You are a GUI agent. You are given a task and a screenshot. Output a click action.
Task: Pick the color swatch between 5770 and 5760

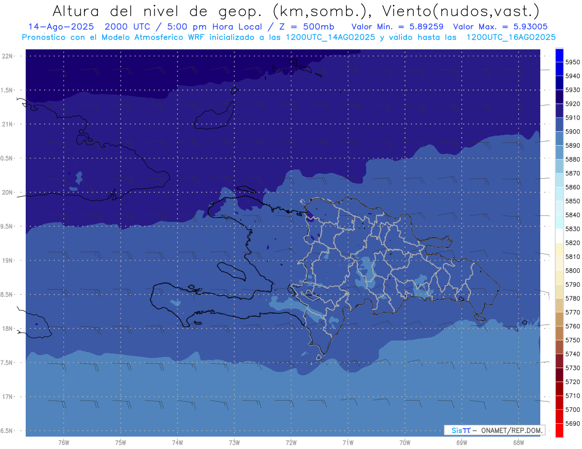tap(559, 319)
